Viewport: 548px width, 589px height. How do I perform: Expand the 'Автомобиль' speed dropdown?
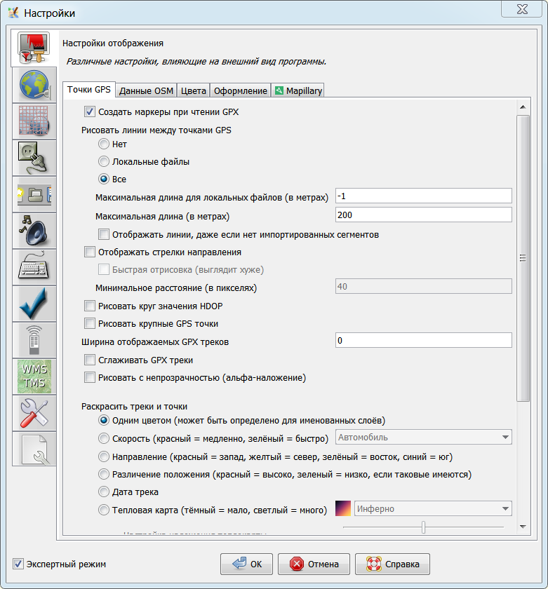coord(424,438)
